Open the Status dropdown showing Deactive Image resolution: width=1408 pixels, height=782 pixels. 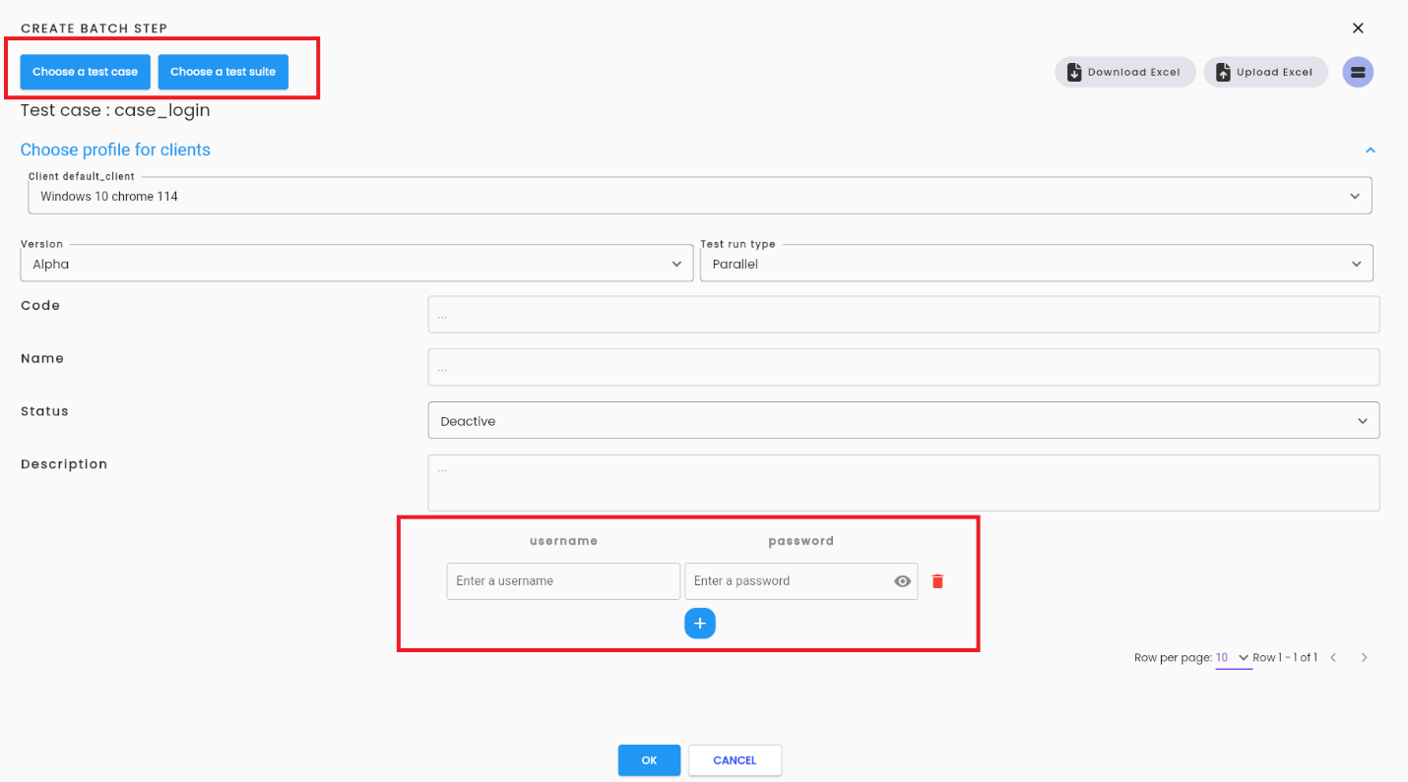(x=904, y=420)
